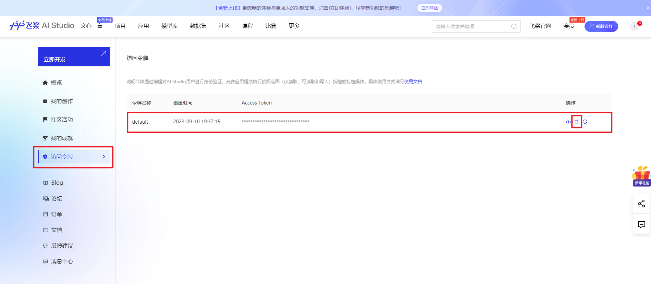Open the 模型库 menu
The width and height of the screenshot is (651, 284).
(x=170, y=26)
